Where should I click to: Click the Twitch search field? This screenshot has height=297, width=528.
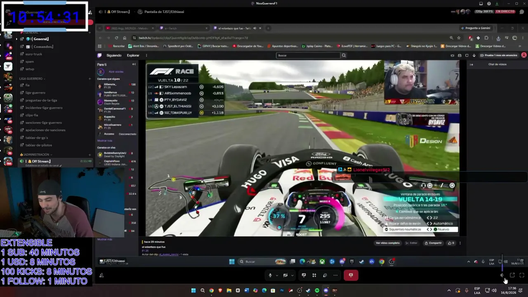point(308,55)
